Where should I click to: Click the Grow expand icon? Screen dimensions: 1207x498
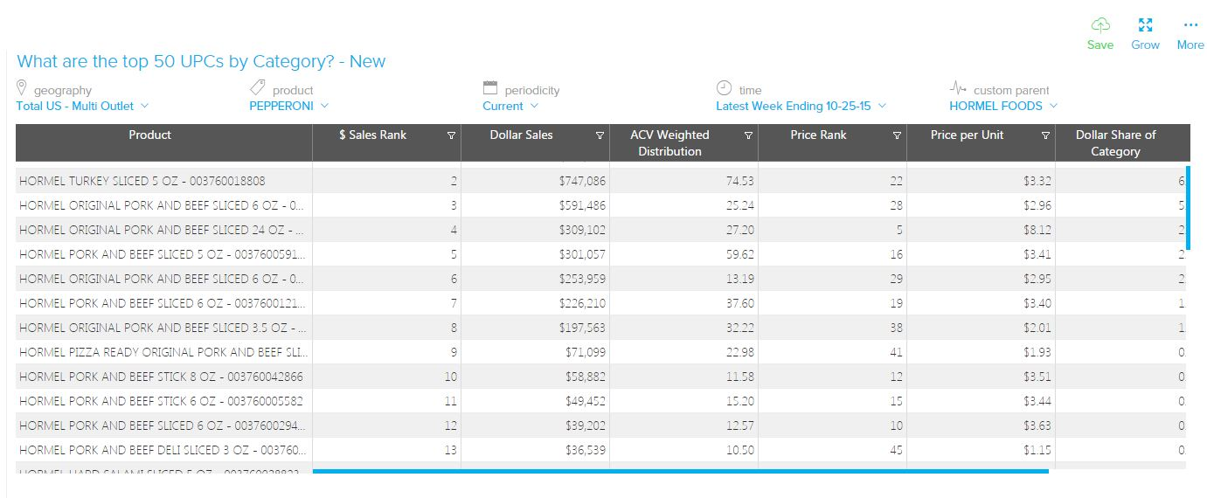point(1145,25)
